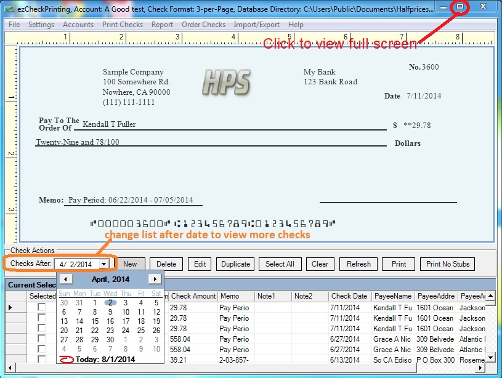Screen dimensions: 502x378
Task: Toggle the Selected checkbox in third check row
Action: 41,328
